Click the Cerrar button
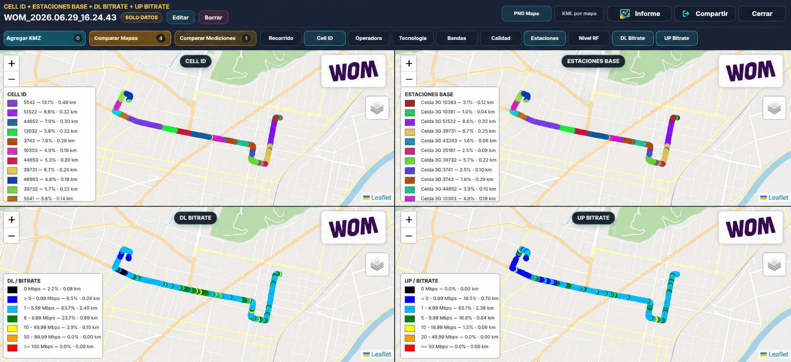The image size is (791, 362). click(x=762, y=14)
